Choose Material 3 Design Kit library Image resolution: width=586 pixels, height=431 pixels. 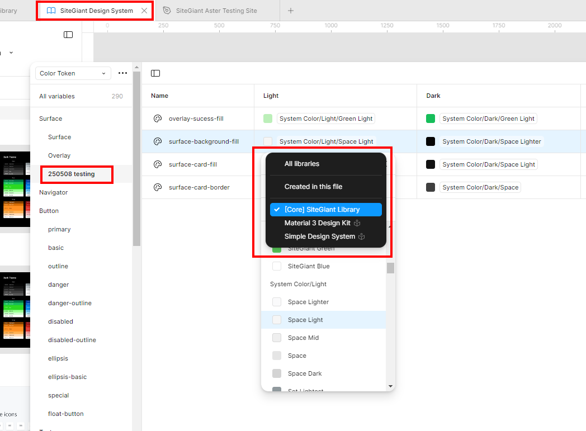[326, 223]
